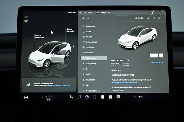
Task: Open the Skärm settings menu
Action: 87,37
